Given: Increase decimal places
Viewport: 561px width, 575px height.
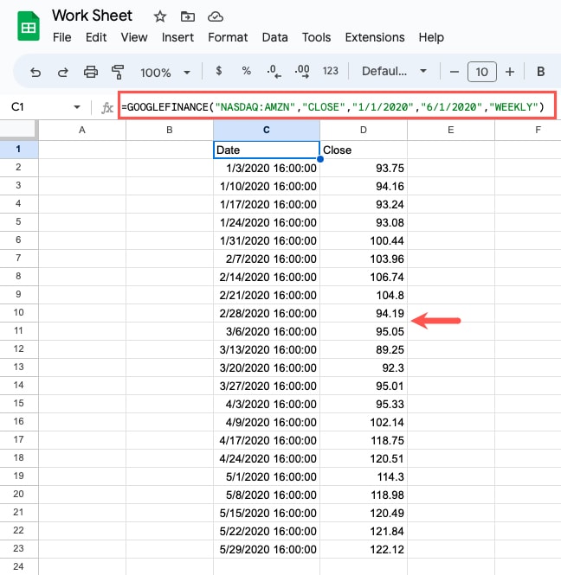Looking at the screenshot, I should tap(302, 71).
